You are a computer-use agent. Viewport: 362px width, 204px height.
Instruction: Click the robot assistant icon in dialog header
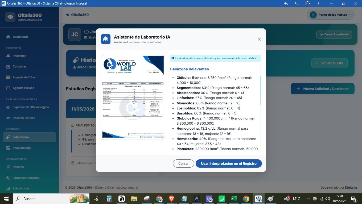(x=106, y=39)
